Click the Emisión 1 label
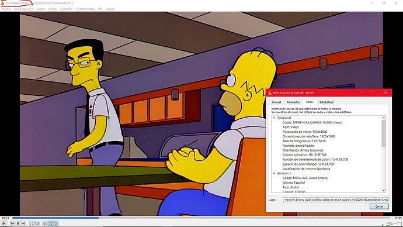Screen dimensions: 403x227 [284, 173]
